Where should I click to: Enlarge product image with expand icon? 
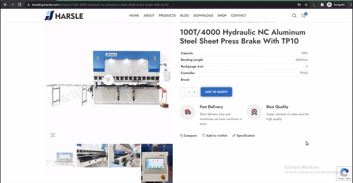[53, 135]
